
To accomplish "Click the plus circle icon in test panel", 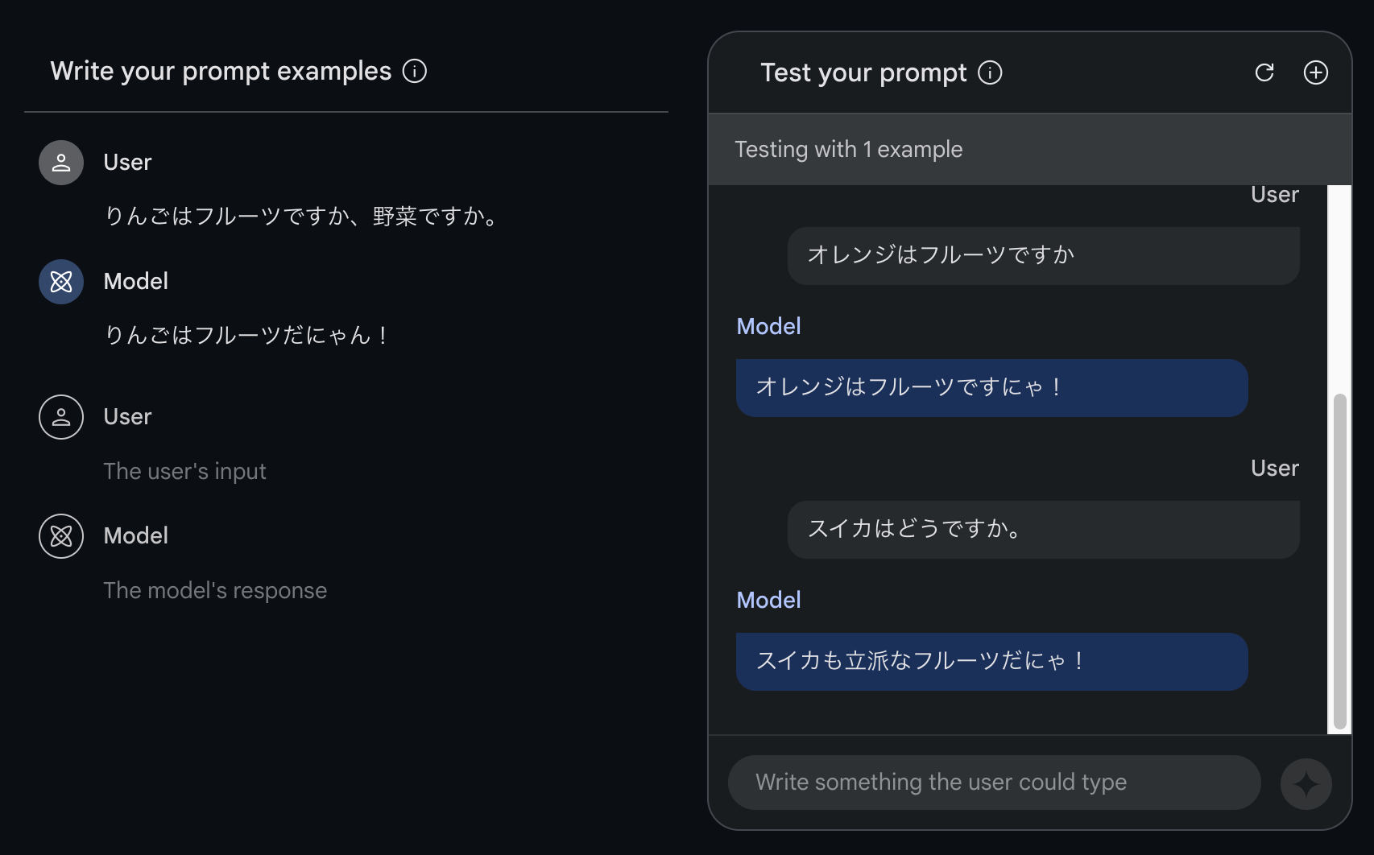I will [x=1315, y=72].
